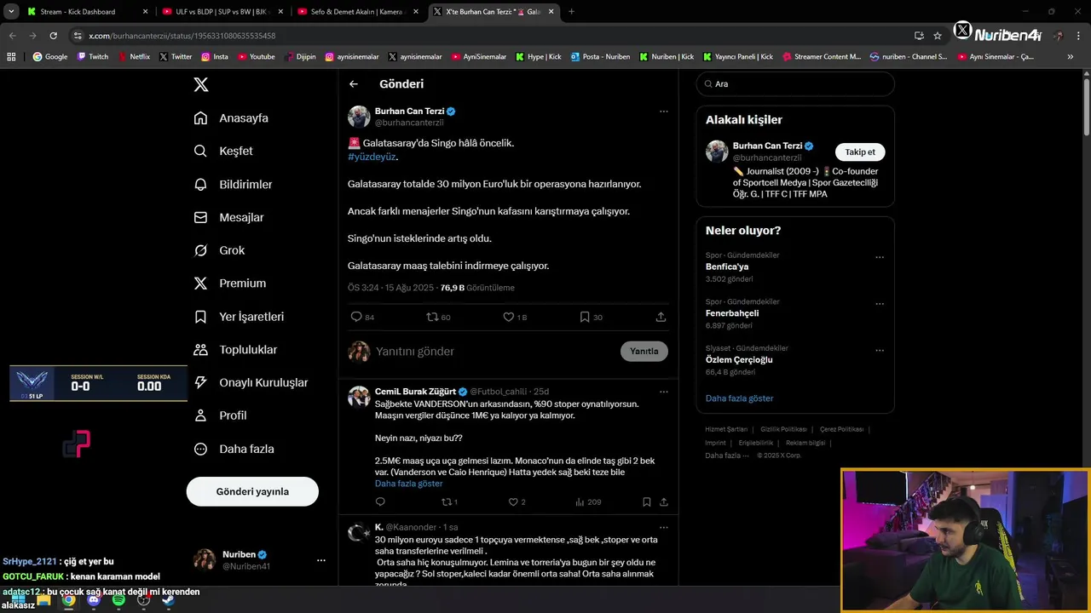Image resolution: width=1091 pixels, height=613 pixels.
Task: Click the reply icon with 84 replies
Action: click(x=356, y=317)
